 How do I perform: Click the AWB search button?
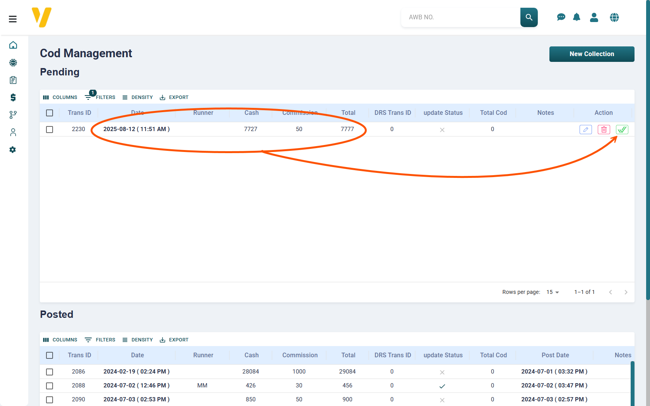529,17
